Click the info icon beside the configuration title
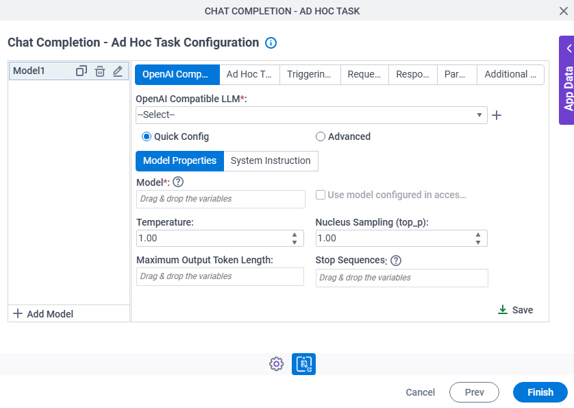574x408 pixels. coord(271,43)
